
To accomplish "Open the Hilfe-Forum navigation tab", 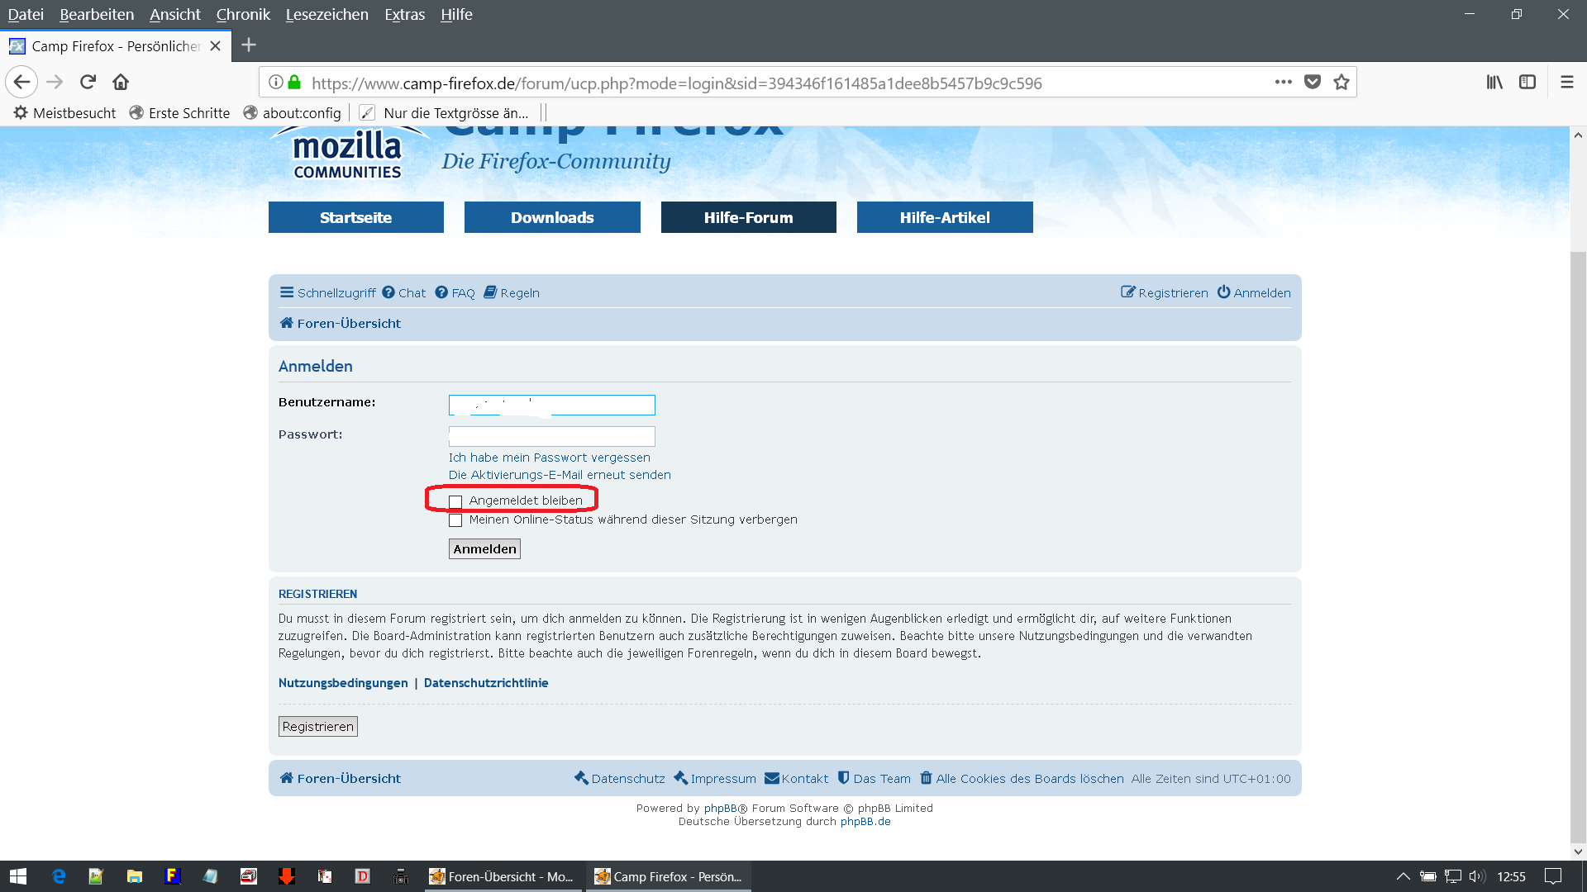I will (748, 217).
